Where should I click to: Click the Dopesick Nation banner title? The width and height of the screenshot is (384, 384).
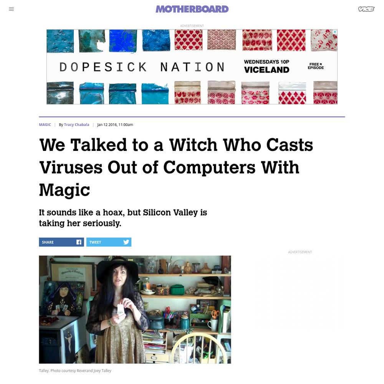[142, 67]
